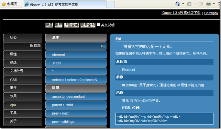The height and width of the screenshot is (129, 221).
Task: Open a new blank browser tab
Action: pyautogui.click(x=111, y=5)
